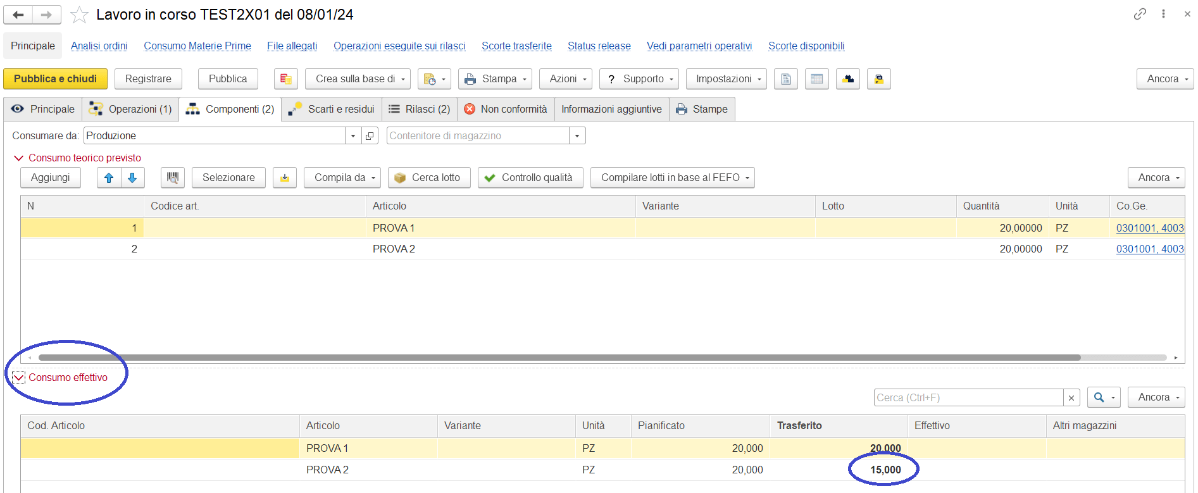
Task: Select the Componenti (2) tab
Action: point(230,109)
